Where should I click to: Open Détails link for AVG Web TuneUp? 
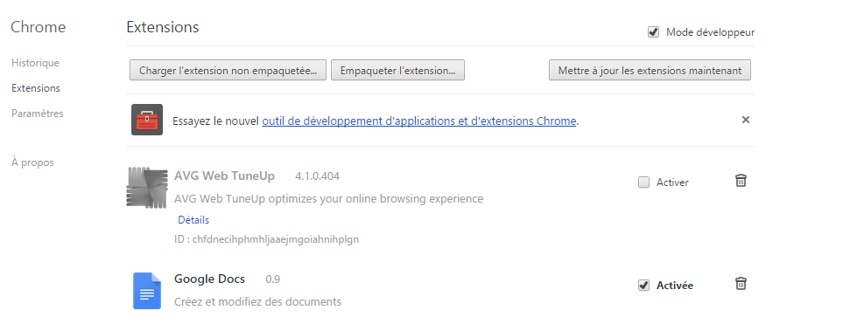point(193,220)
